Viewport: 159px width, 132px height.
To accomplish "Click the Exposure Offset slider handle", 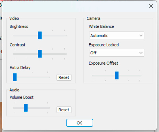I will (117, 75).
